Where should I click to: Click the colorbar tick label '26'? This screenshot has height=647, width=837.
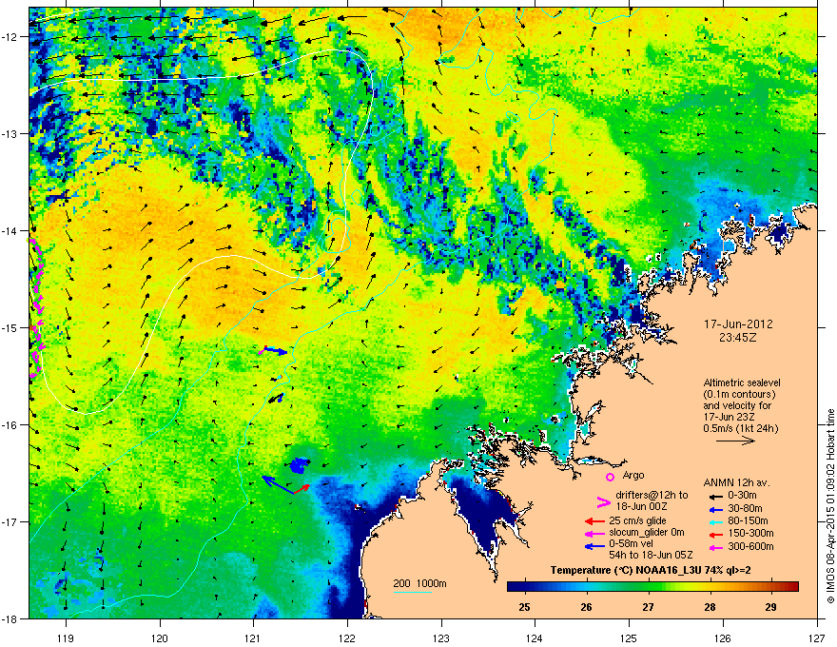(x=586, y=607)
